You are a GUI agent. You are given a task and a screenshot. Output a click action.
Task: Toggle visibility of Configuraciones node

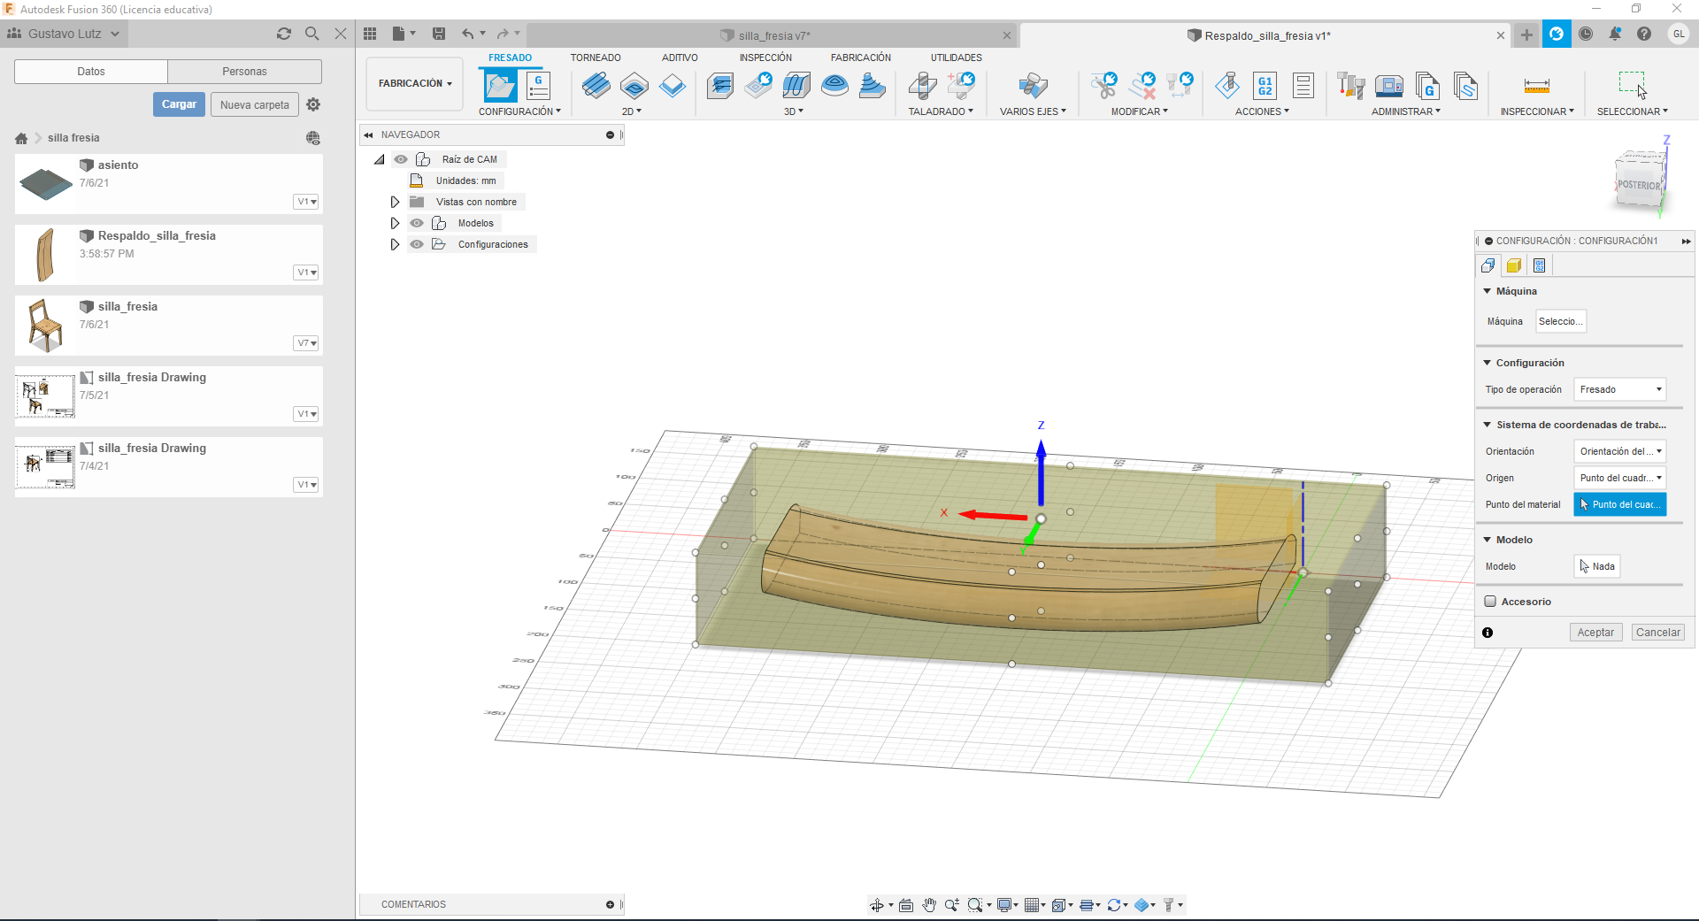[417, 244]
